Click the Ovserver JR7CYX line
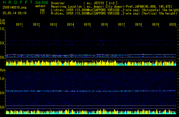Screen dimensions: 179x117 click(x=84, y=3)
